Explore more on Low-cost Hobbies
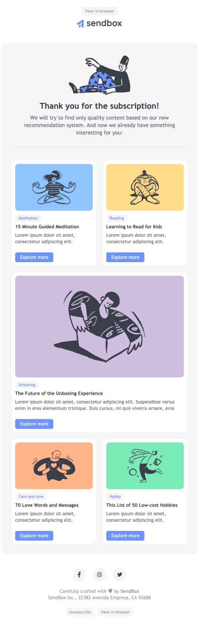Viewport: 199px width, 620px height. (x=125, y=536)
